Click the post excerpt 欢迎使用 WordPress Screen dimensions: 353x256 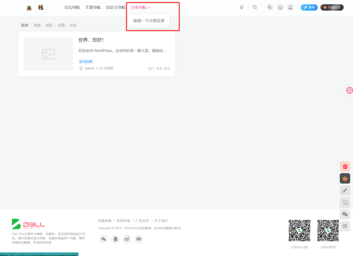pyautogui.click(x=122, y=51)
